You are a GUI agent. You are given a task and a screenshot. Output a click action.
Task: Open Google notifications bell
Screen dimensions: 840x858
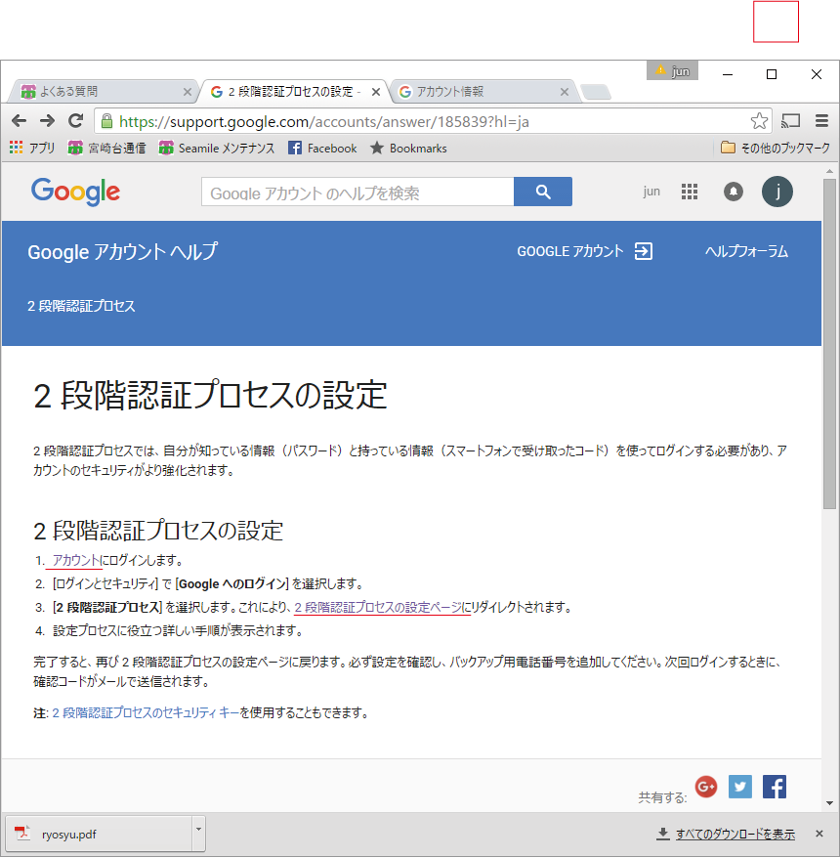[734, 192]
